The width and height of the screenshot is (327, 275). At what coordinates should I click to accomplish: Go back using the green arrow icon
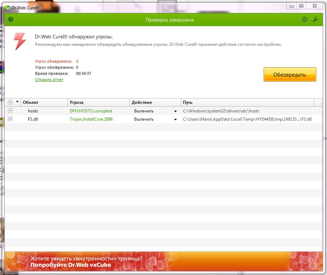click(10, 20)
